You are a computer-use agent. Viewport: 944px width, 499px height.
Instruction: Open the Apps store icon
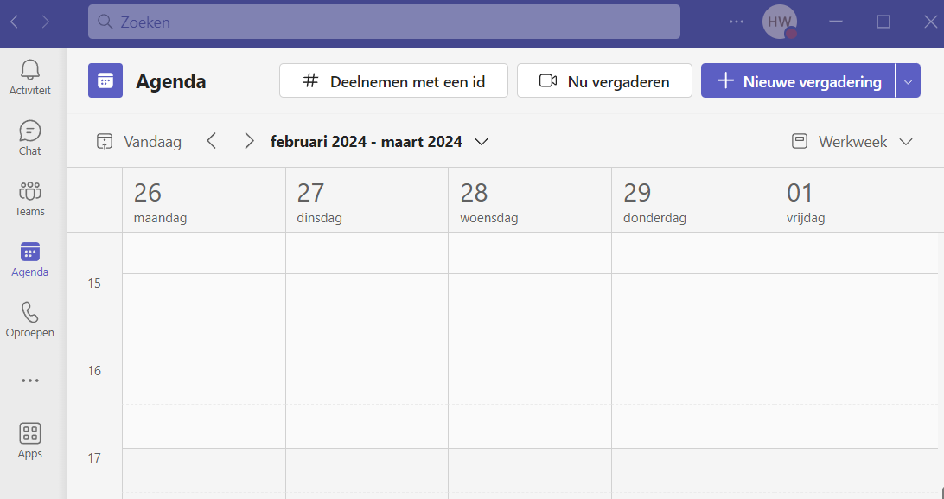click(29, 441)
